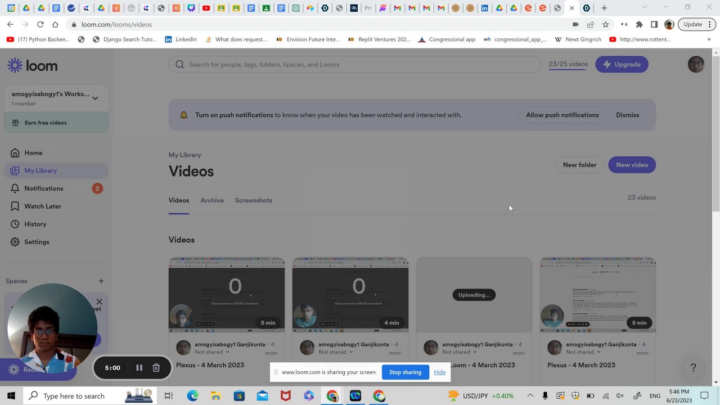Open Newt Gingrich bookmark
The height and width of the screenshot is (405, 720).
pos(578,39)
